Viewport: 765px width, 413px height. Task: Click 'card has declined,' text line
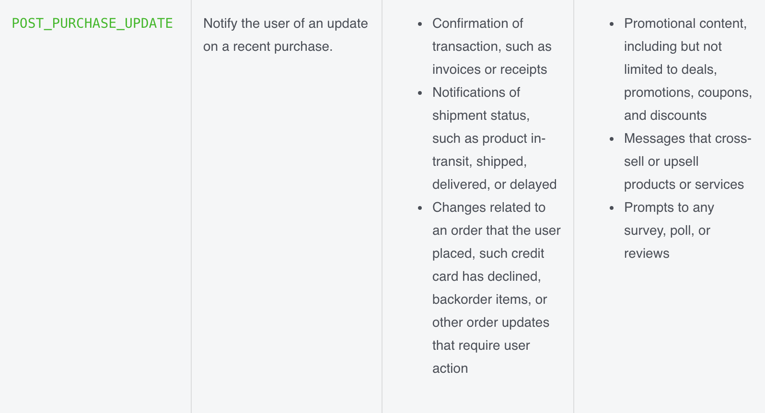point(487,276)
